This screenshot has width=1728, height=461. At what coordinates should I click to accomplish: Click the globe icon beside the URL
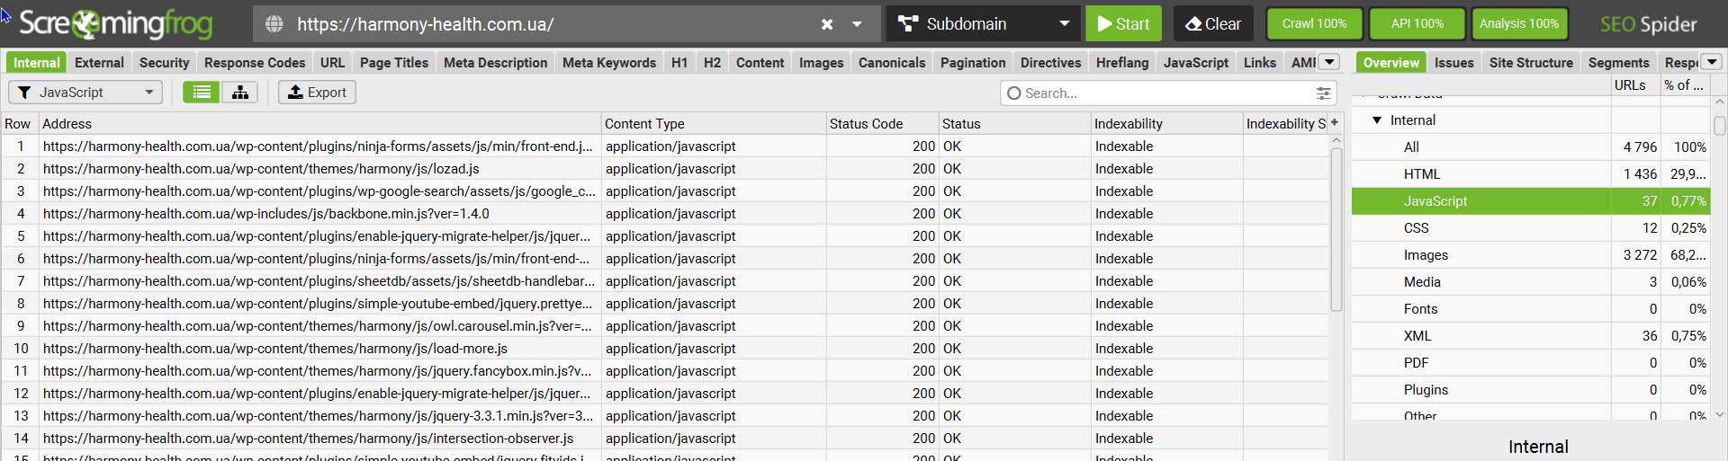[x=274, y=24]
